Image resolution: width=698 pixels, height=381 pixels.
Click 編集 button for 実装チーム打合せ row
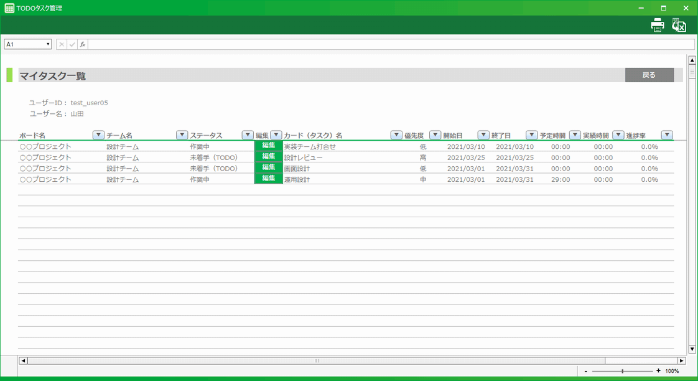point(268,146)
